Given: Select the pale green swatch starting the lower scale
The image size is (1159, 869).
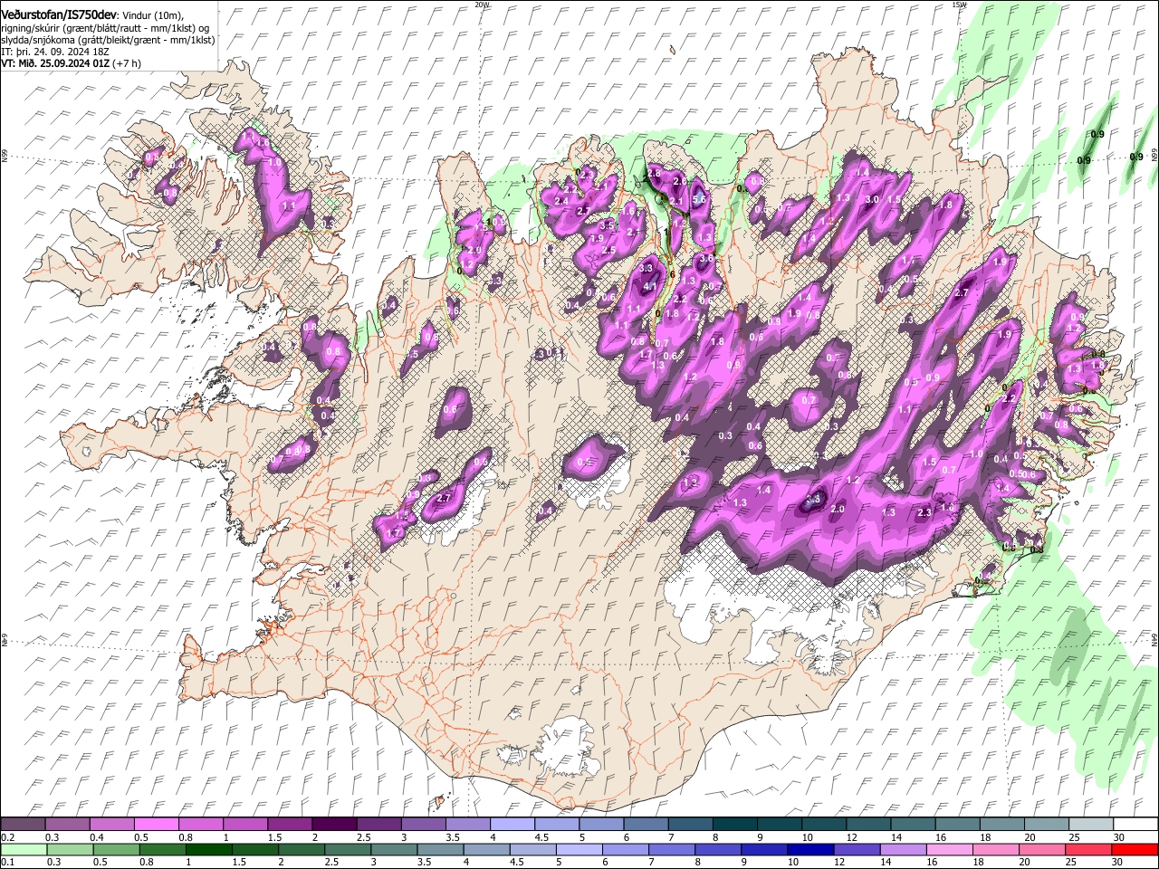Looking at the screenshot, I should click(x=23, y=849).
